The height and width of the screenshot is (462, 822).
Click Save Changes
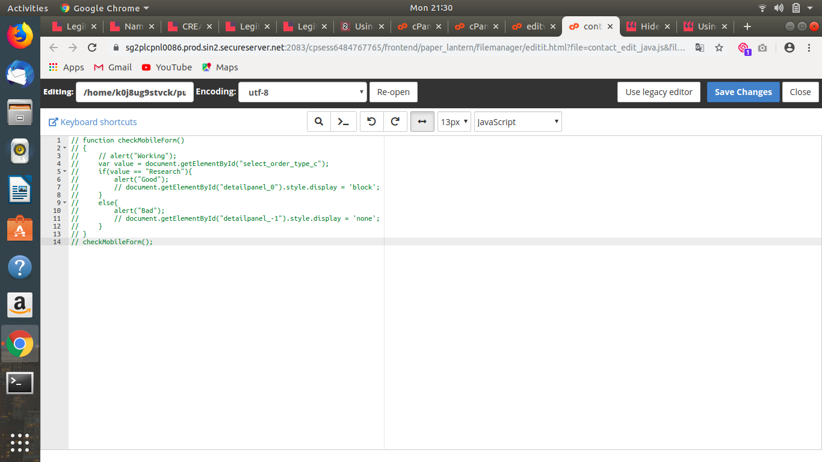tap(743, 92)
